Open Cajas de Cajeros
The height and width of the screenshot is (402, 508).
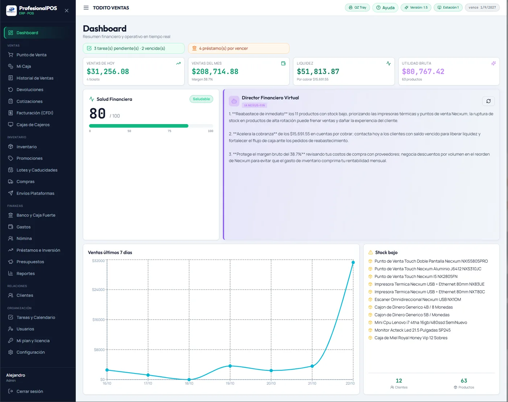38,124
